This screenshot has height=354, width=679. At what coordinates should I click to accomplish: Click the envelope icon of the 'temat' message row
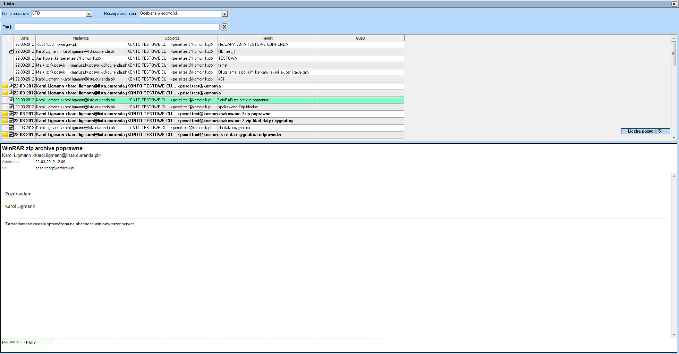click(x=5, y=65)
